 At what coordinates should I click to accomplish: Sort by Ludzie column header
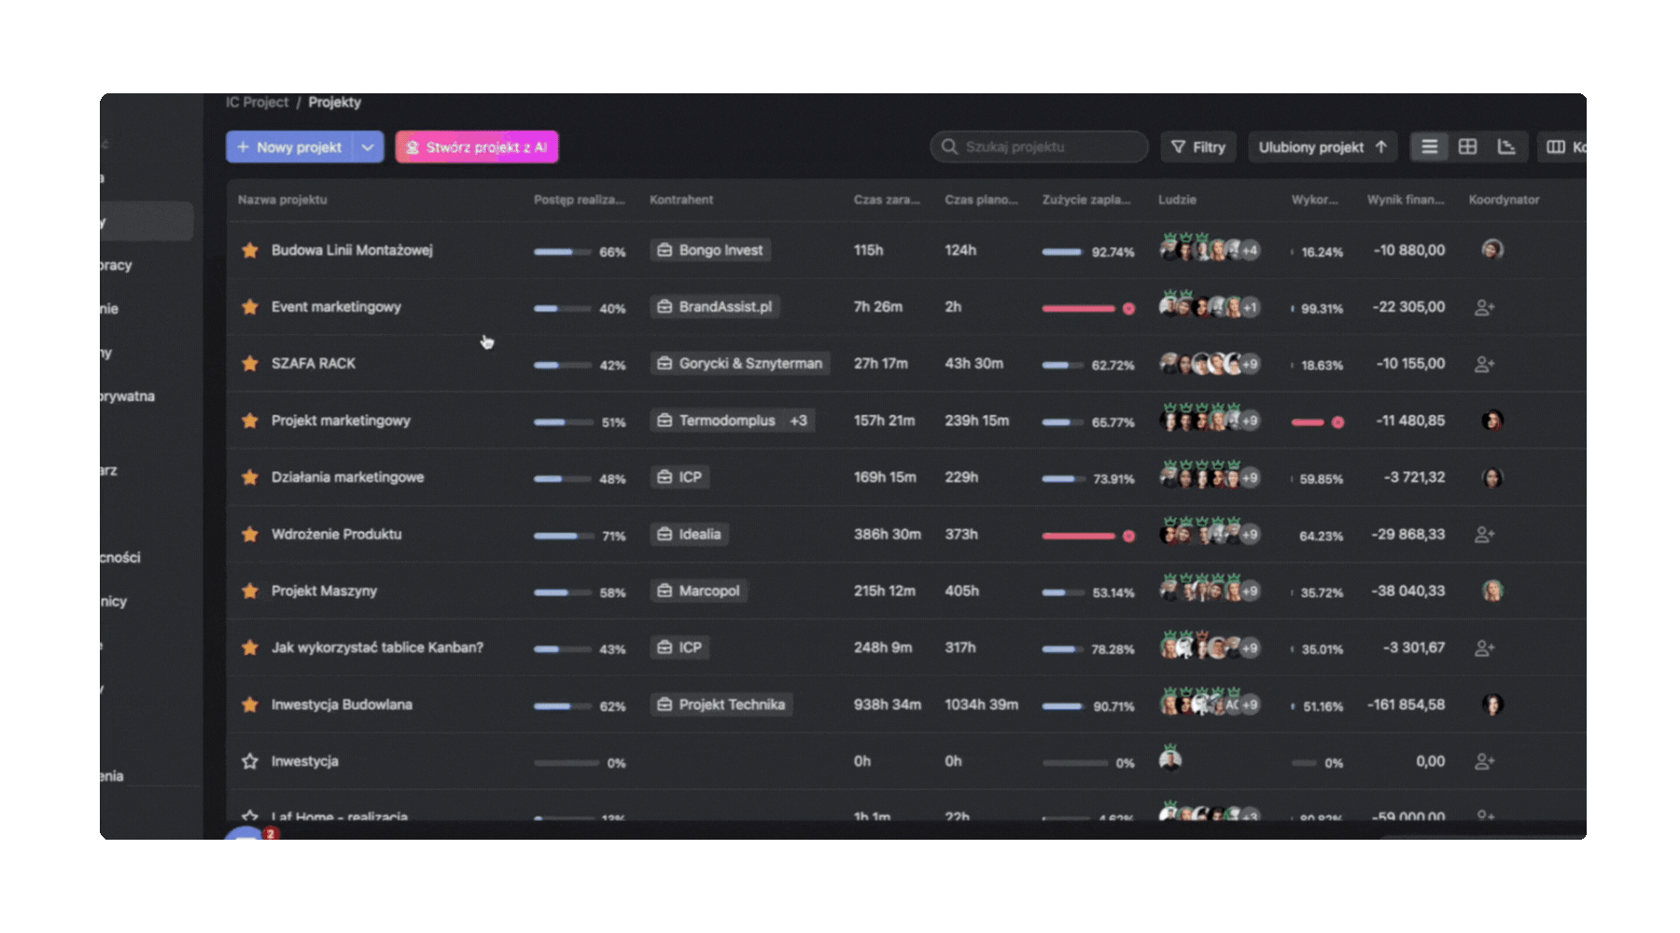click(1177, 200)
